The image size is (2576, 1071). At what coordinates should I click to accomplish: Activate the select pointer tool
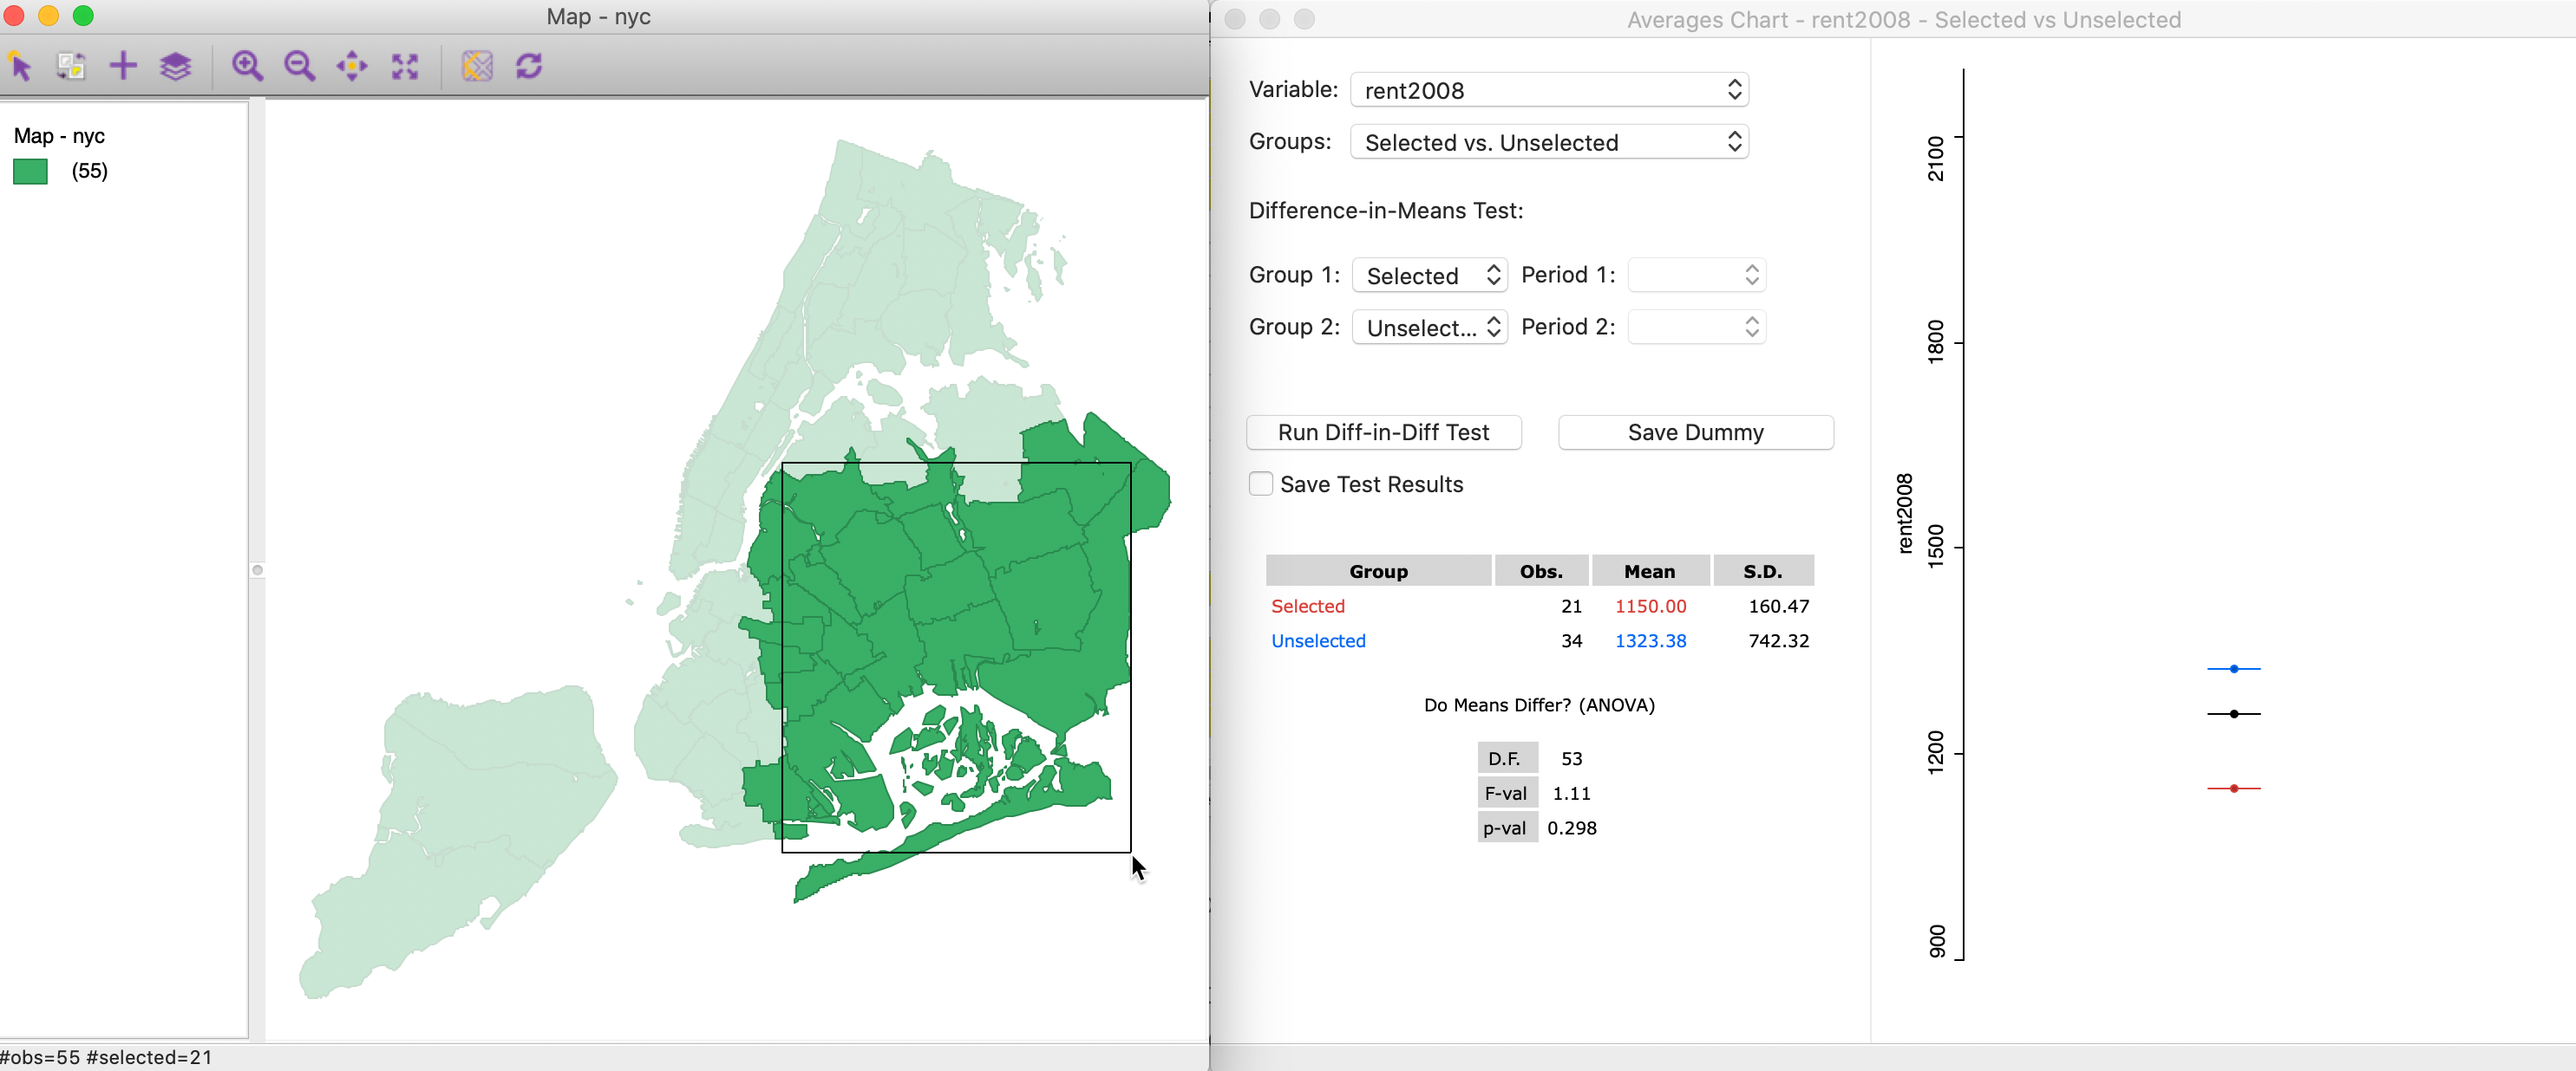click(20, 66)
